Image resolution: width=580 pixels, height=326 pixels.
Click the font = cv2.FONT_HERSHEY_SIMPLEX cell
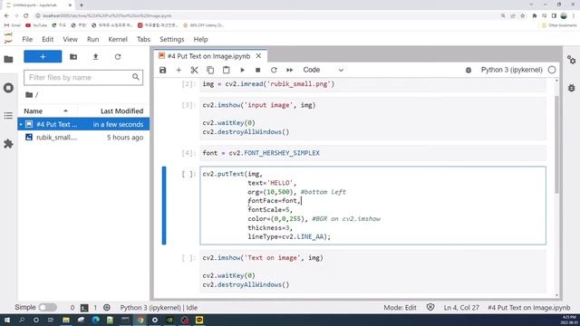pos(372,153)
